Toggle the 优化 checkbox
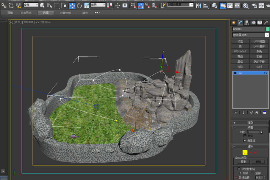Viewport: 270px width, 180px height. 245,136
